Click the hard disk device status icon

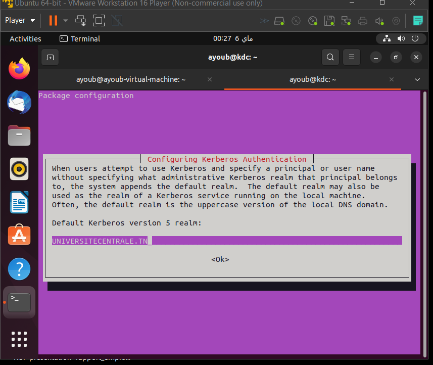pyautogui.click(x=279, y=21)
